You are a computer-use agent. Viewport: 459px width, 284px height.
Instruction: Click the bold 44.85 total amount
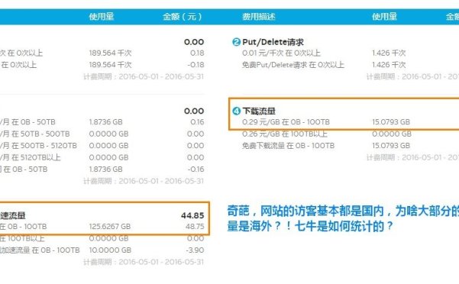tap(192, 215)
